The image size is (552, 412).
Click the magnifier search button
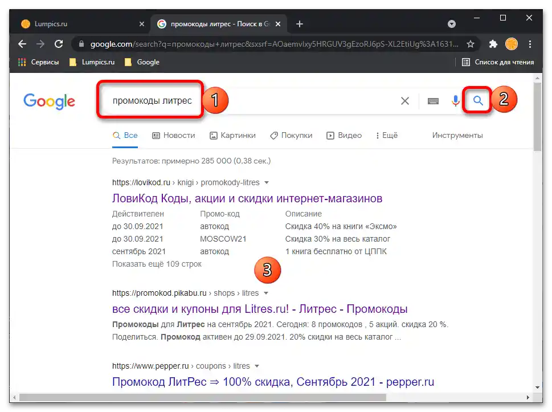(x=478, y=101)
